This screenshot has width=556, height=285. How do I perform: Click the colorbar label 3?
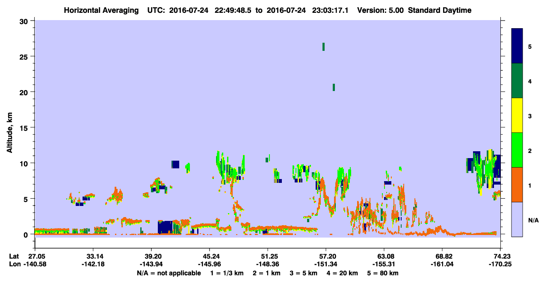pos(529,115)
